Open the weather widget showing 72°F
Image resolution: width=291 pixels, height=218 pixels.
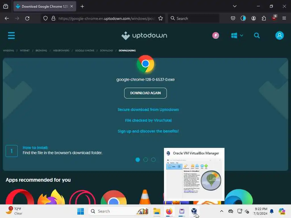click(x=14, y=211)
